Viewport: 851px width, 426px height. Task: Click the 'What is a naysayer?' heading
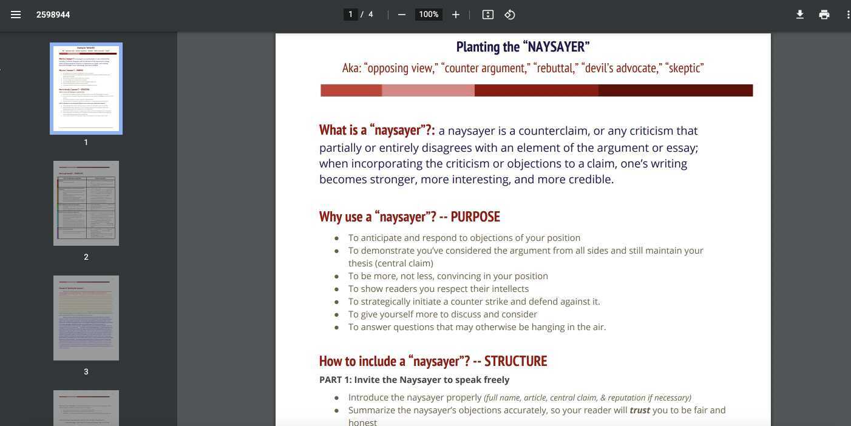pyautogui.click(x=376, y=130)
